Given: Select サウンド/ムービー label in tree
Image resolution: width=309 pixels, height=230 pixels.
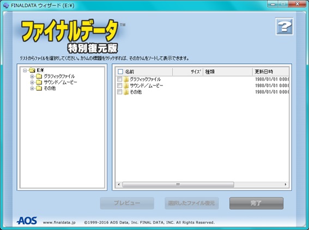Looking at the screenshot, I should pos(60,82).
